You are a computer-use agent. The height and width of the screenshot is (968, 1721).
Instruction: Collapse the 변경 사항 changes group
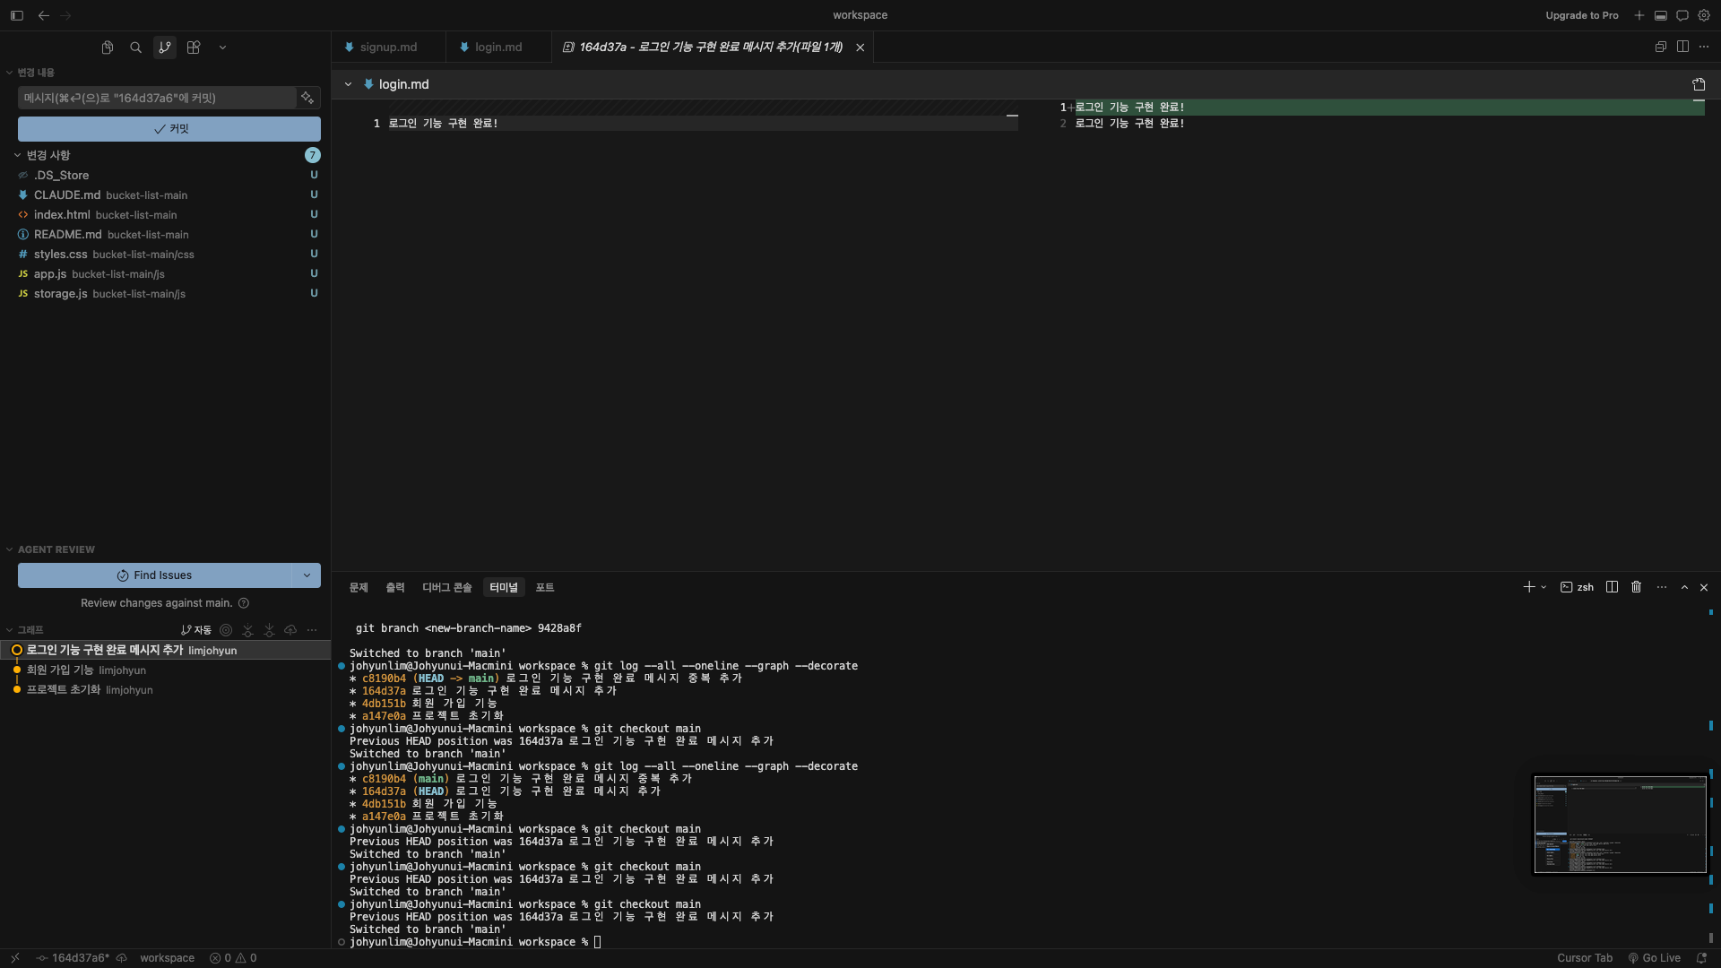tap(17, 155)
